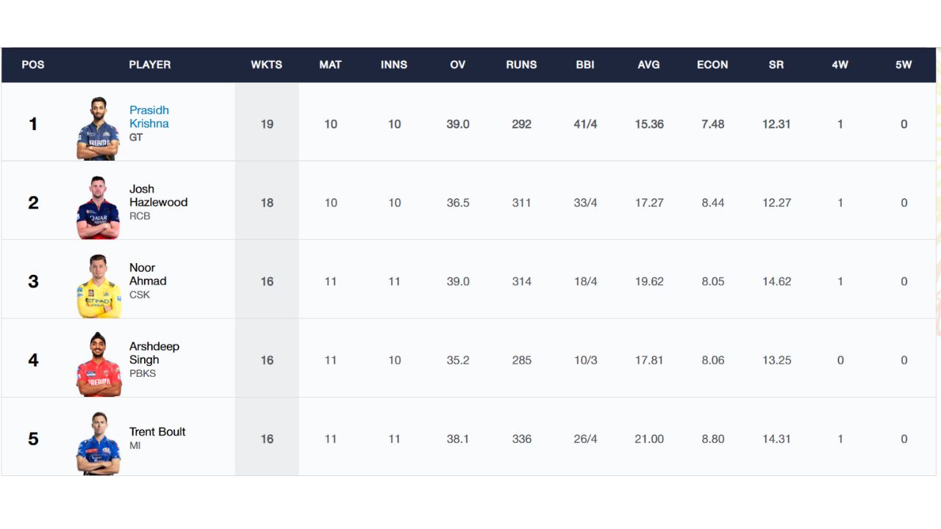
Task: Click the 5W column header
Action: (904, 65)
